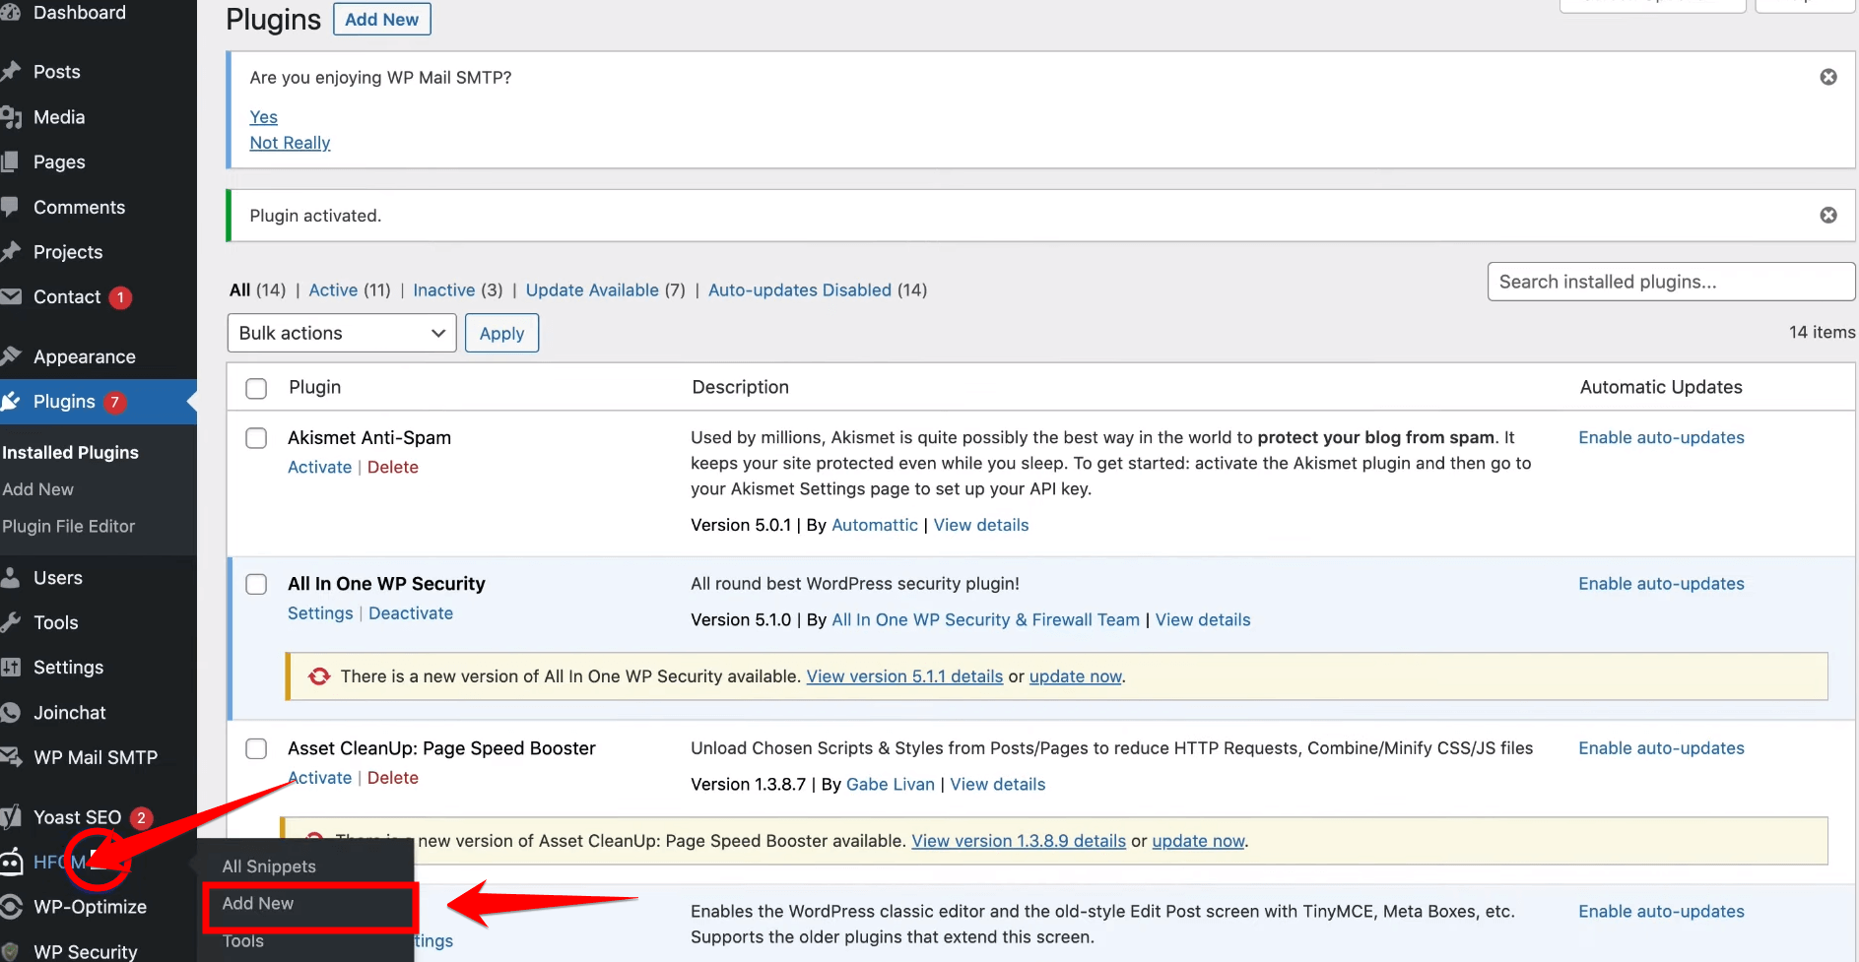Show Inactive plugins filter
Image resolution: width=1859 pixels, height=962 pixels.
click(443, 290)
